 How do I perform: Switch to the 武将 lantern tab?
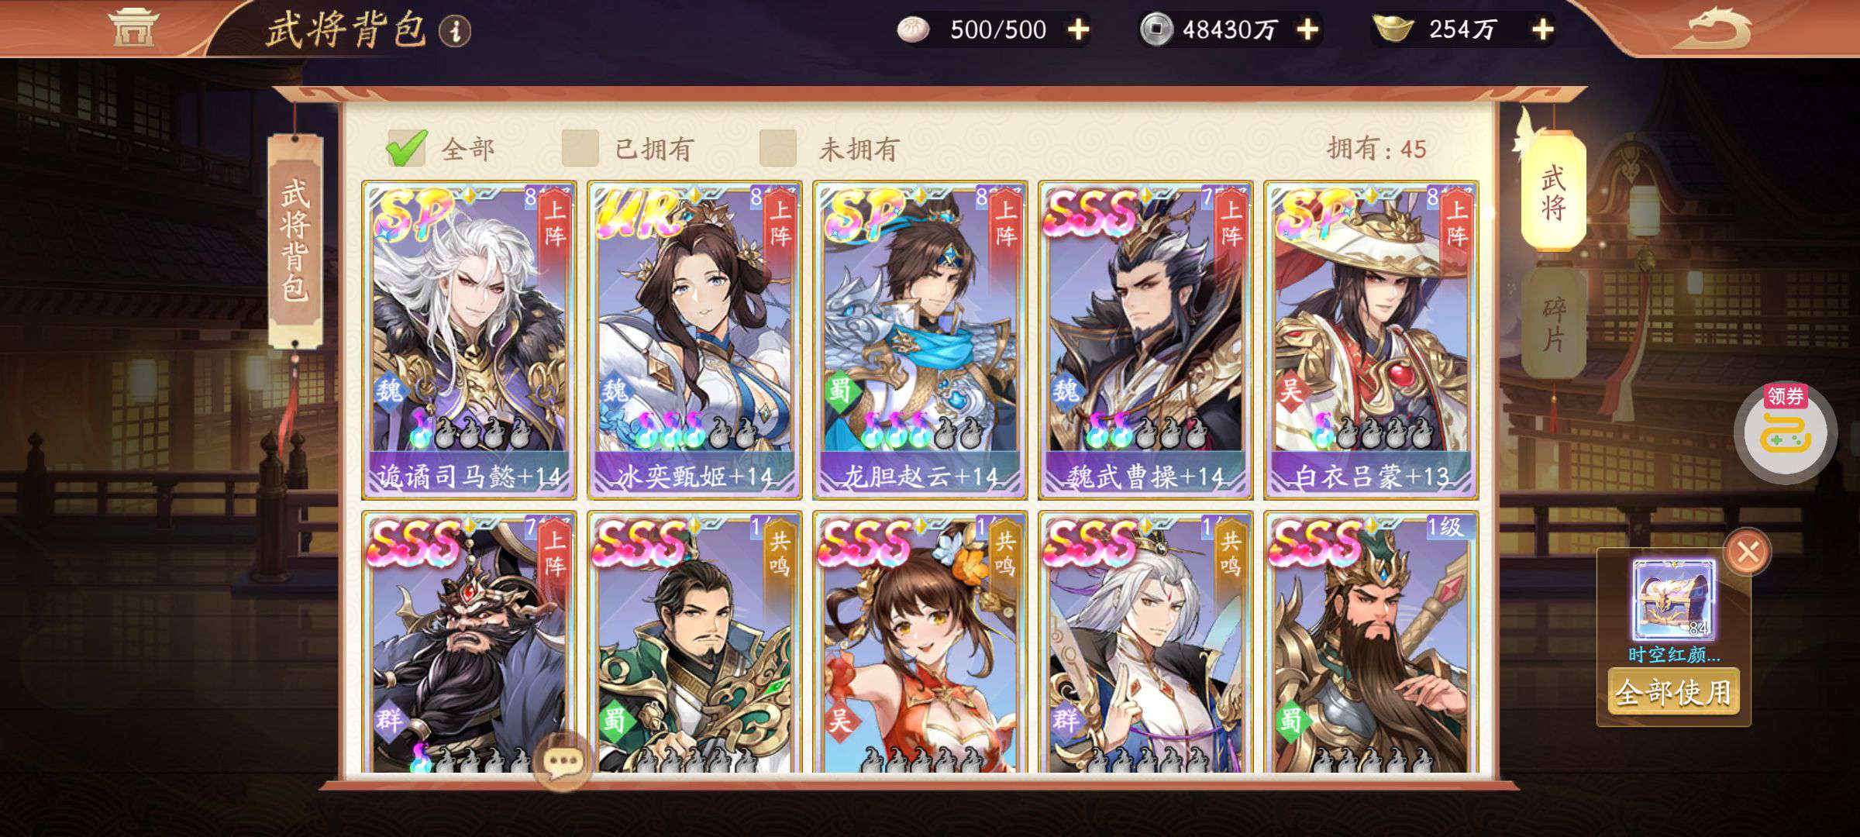coord(1553,192)
